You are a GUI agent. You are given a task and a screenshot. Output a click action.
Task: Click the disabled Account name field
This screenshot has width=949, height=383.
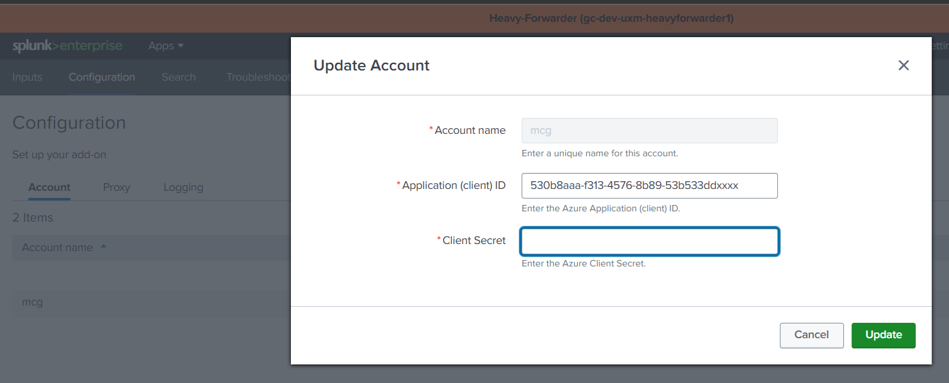(649, 131)
